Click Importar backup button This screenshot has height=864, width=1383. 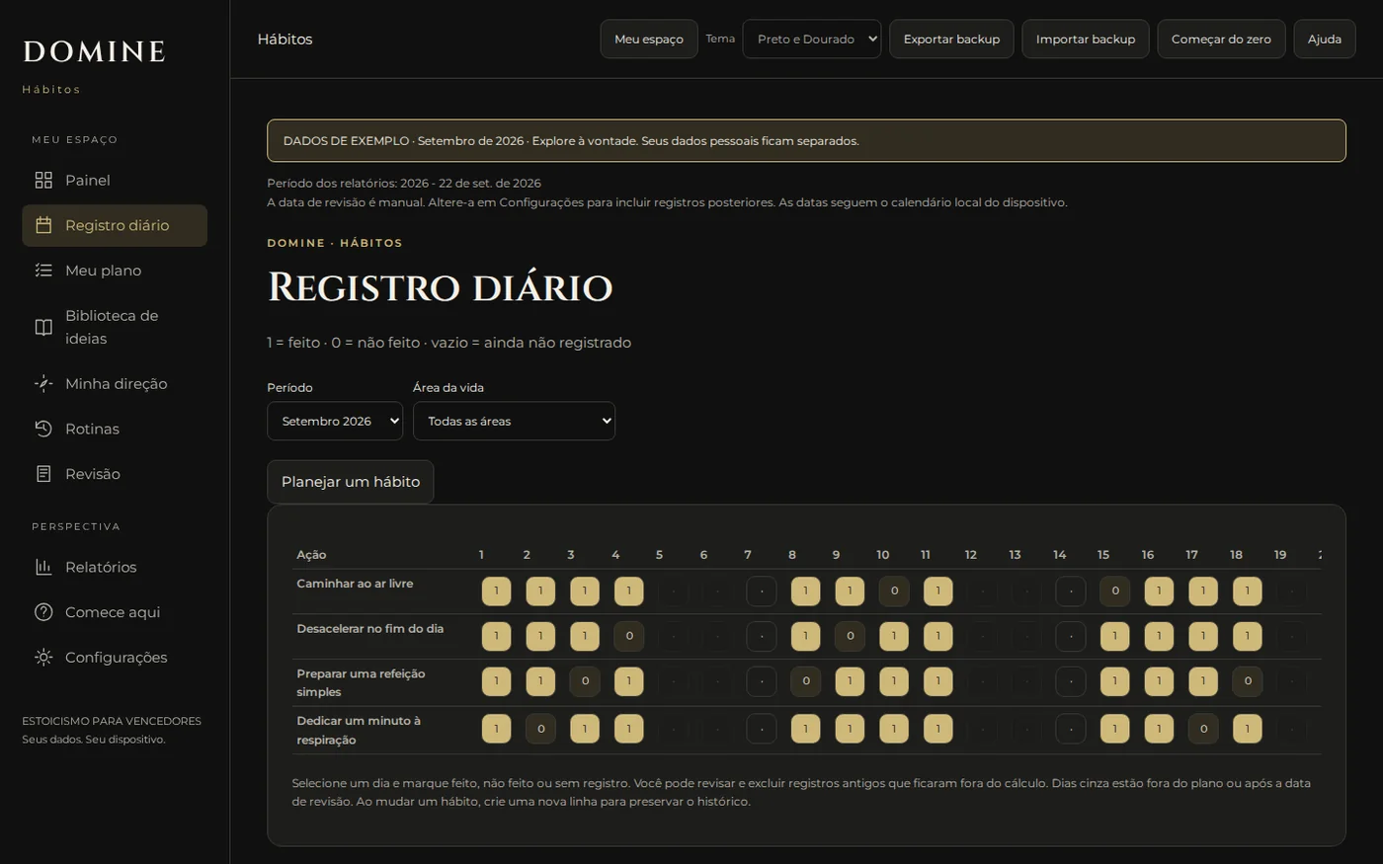(1086, 39)
